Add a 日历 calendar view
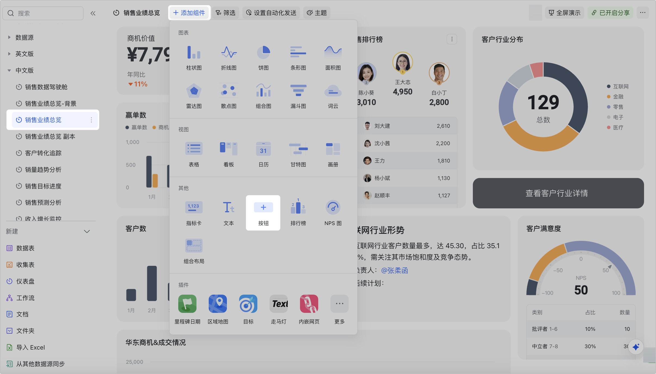Viewport: 656px width, 374px height. point(263,155)
